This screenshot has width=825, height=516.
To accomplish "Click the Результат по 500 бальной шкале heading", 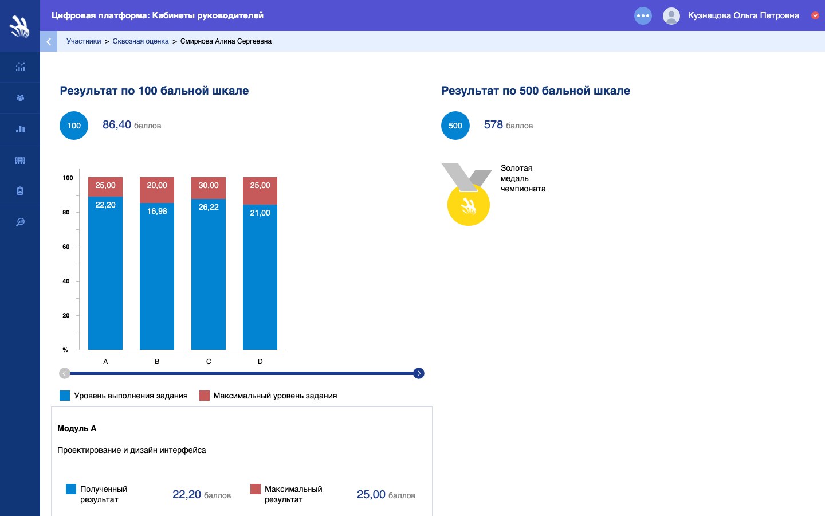I will 536,91.
